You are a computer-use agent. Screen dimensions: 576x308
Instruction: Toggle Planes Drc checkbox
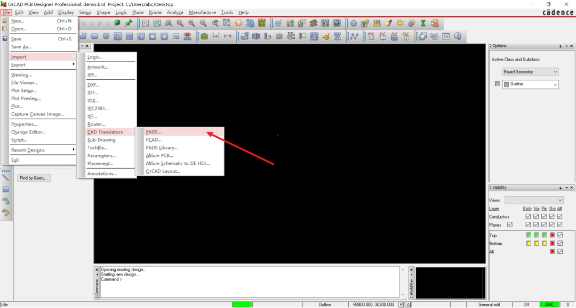point(552,224)
